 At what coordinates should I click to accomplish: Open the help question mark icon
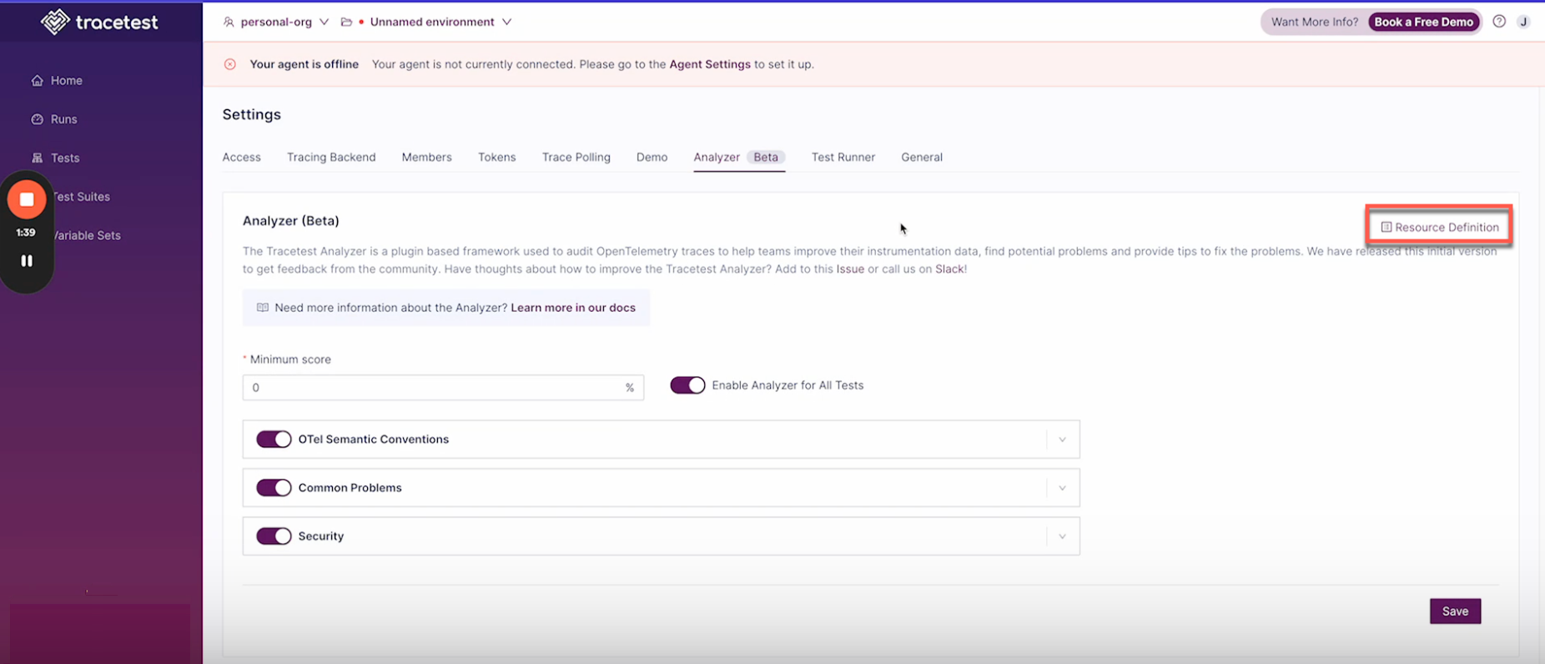click(1499, 22)
